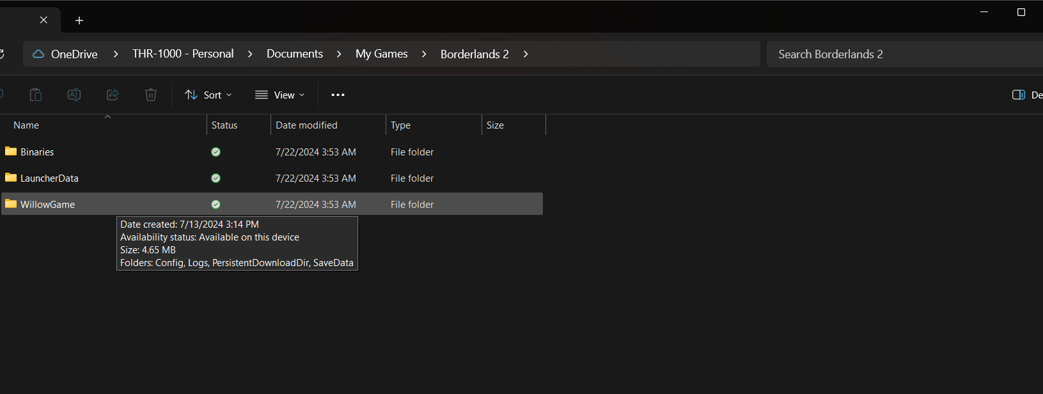1043x394 pixels.
Task: Click the sync status icon for Binaries
Action: click(x=216, y=152)
